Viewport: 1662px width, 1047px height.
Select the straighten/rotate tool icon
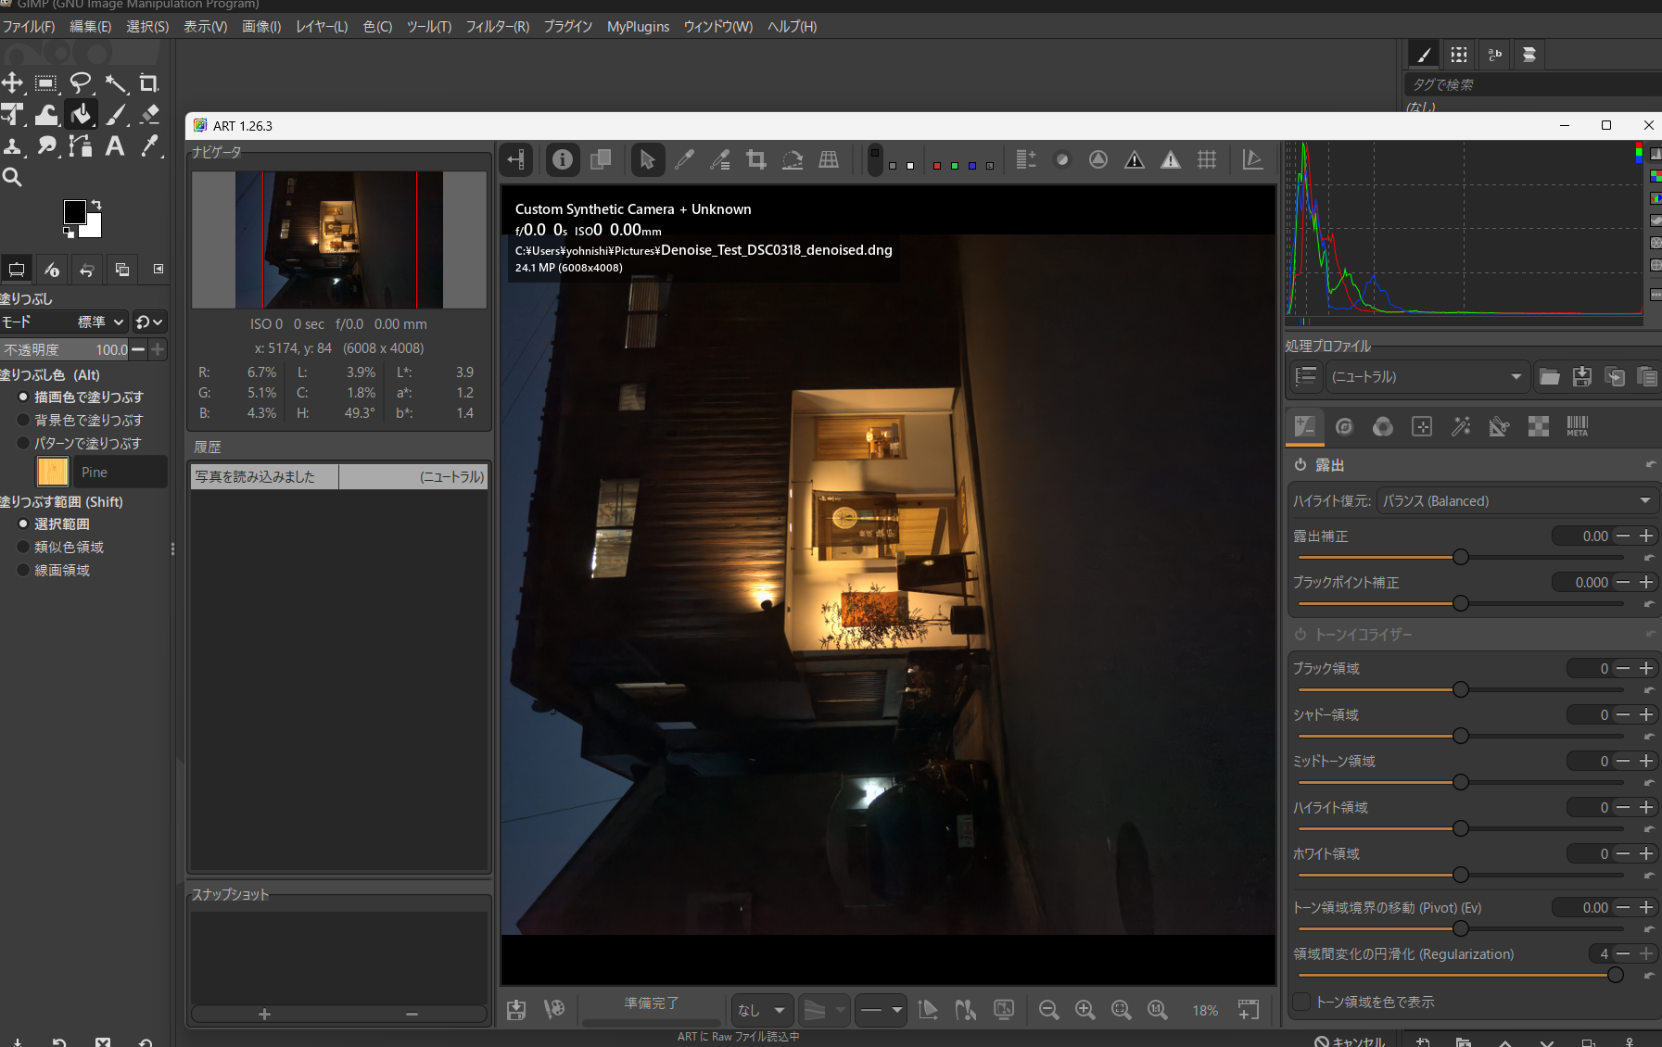793,159
